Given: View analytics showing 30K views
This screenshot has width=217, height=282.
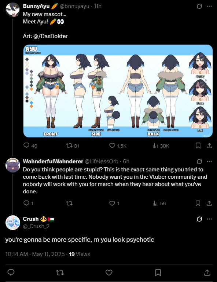Looking at the screenshot, I should coord(161,146).
